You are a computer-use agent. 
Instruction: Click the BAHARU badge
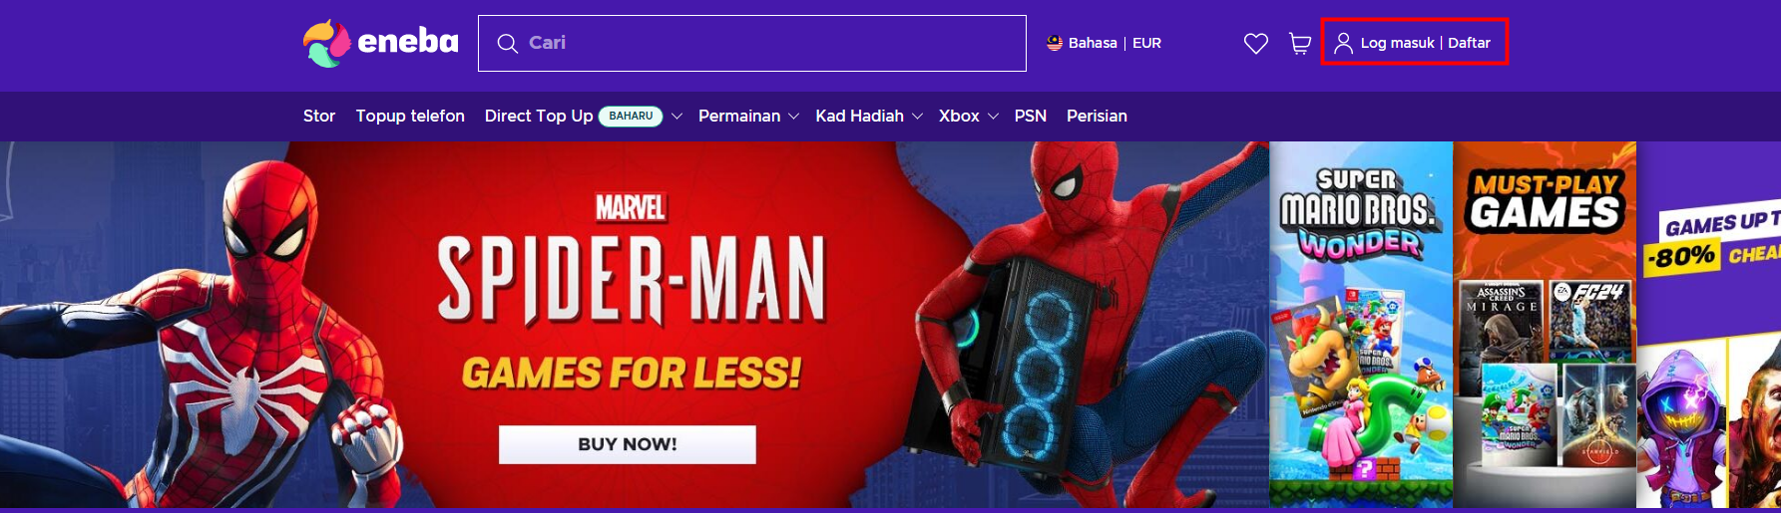(x=631, y=117)
